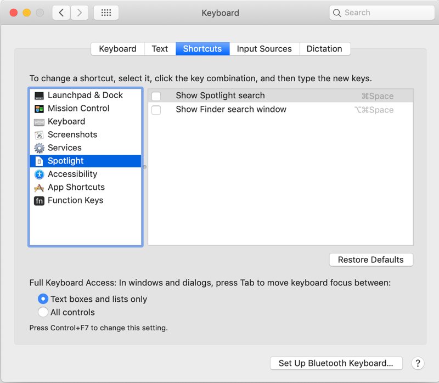The height and width of the screenshot is (383, 439).
Task: Click the Screenshots camera icon in sidebar
Action: tap(38, 134)
